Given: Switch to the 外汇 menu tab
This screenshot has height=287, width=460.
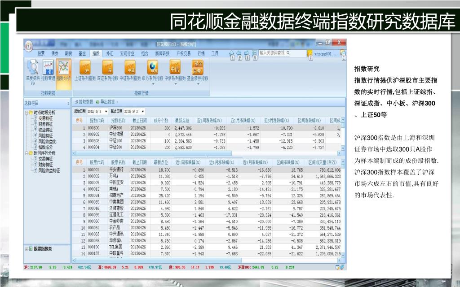Looking at the screenshot, I should point(110,53).
